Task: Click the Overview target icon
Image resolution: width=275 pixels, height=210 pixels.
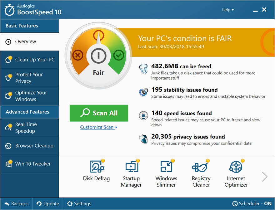Action: tap(8, 42)
